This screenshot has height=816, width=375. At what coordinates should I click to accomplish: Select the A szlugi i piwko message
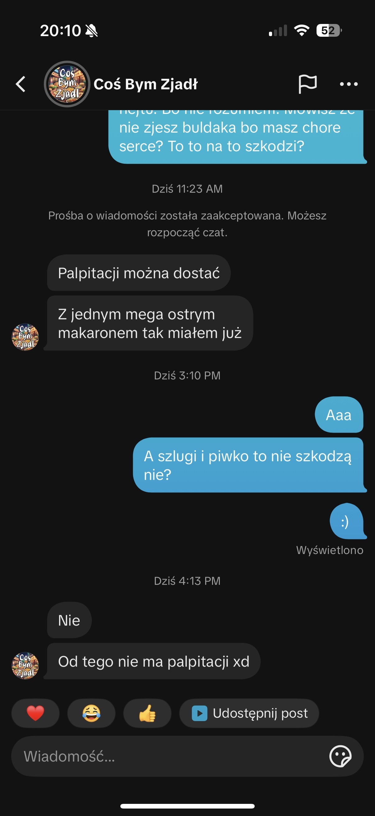pos(249,465)
